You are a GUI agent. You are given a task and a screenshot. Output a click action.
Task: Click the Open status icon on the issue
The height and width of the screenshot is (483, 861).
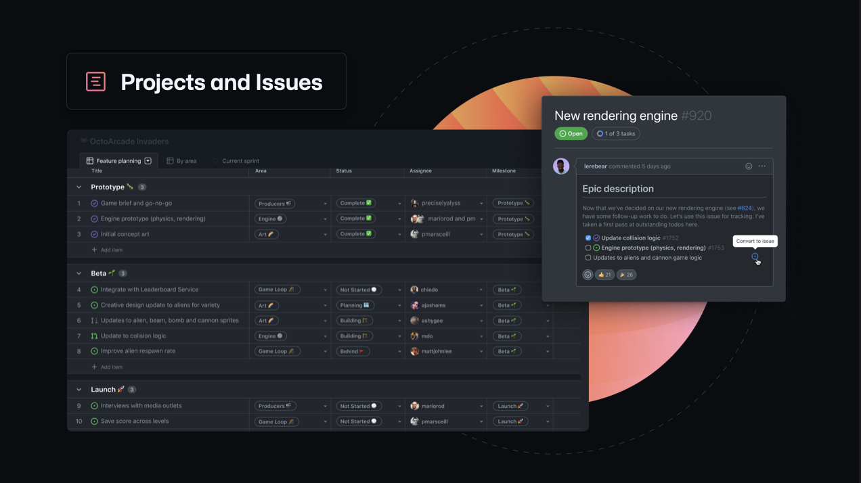tap(563, 133)
